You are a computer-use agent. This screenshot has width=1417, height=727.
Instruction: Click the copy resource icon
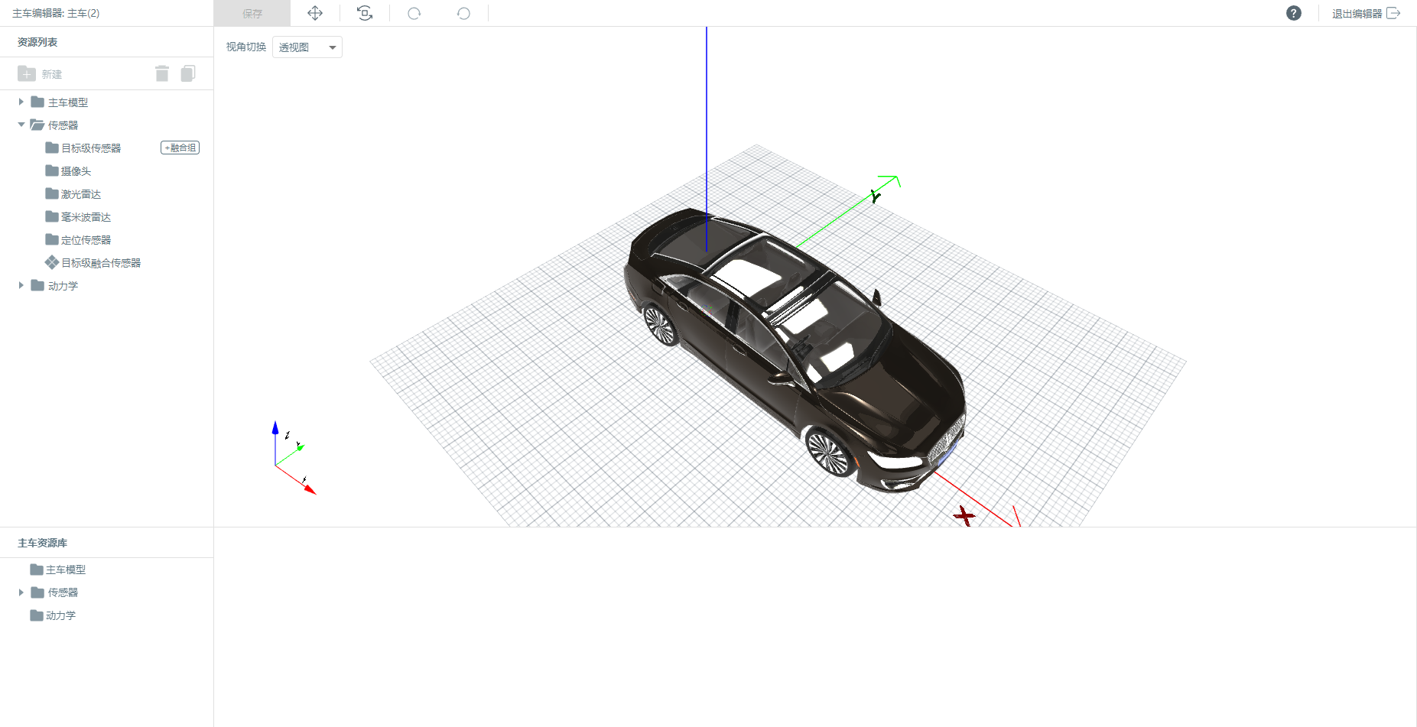[x=188, y=73]
